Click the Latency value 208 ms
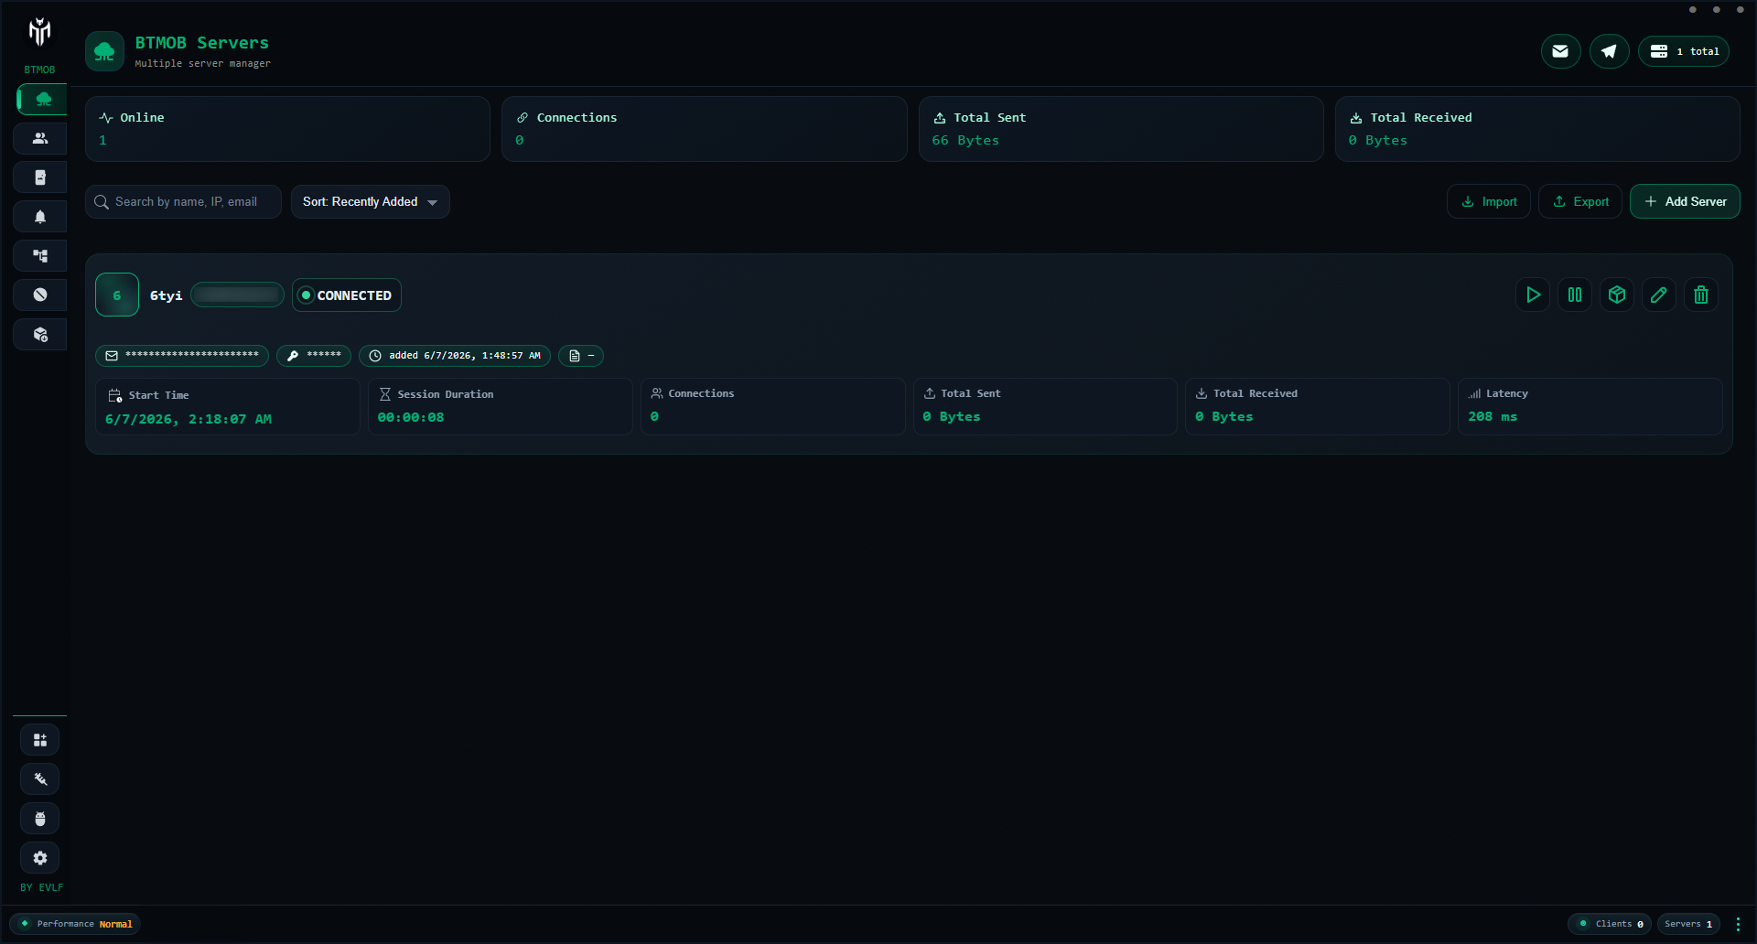 coord(1493,416)
